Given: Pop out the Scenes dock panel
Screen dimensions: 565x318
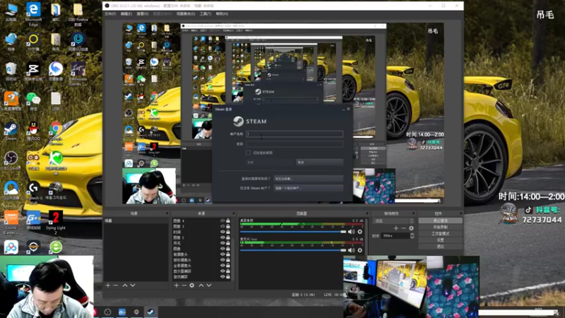Looking at the screenshot, I should coord(167,213).
